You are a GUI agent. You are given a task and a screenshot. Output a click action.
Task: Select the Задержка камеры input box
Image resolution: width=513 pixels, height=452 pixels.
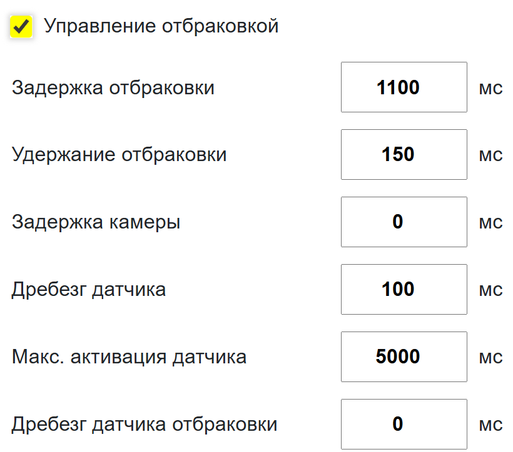point(404,222)
